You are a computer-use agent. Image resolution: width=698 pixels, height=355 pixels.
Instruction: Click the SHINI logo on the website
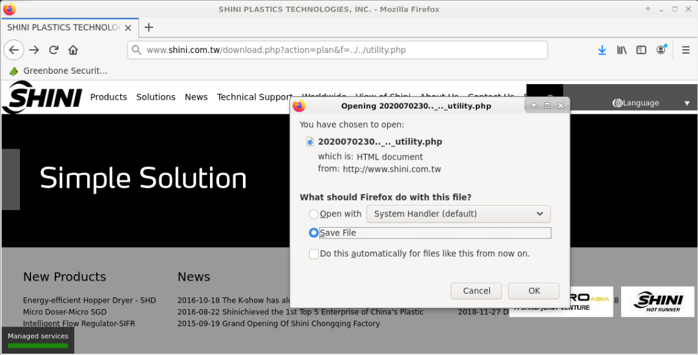click(x=42, y=96)
